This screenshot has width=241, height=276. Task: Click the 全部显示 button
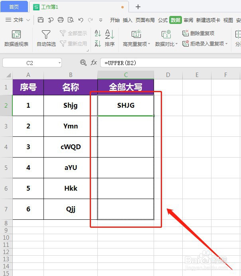[x=73, y=33]
